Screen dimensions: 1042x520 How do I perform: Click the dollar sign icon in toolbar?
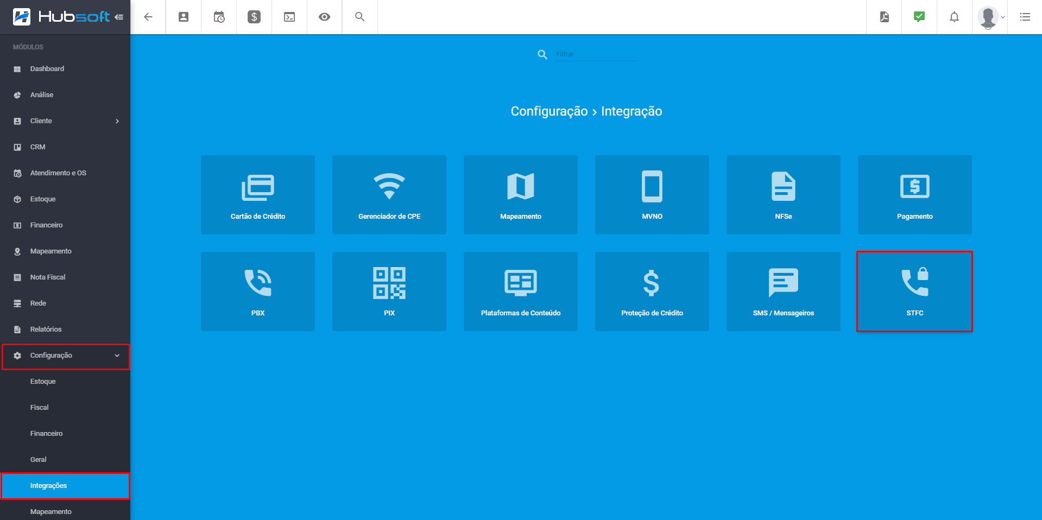(x=254, y=17)
